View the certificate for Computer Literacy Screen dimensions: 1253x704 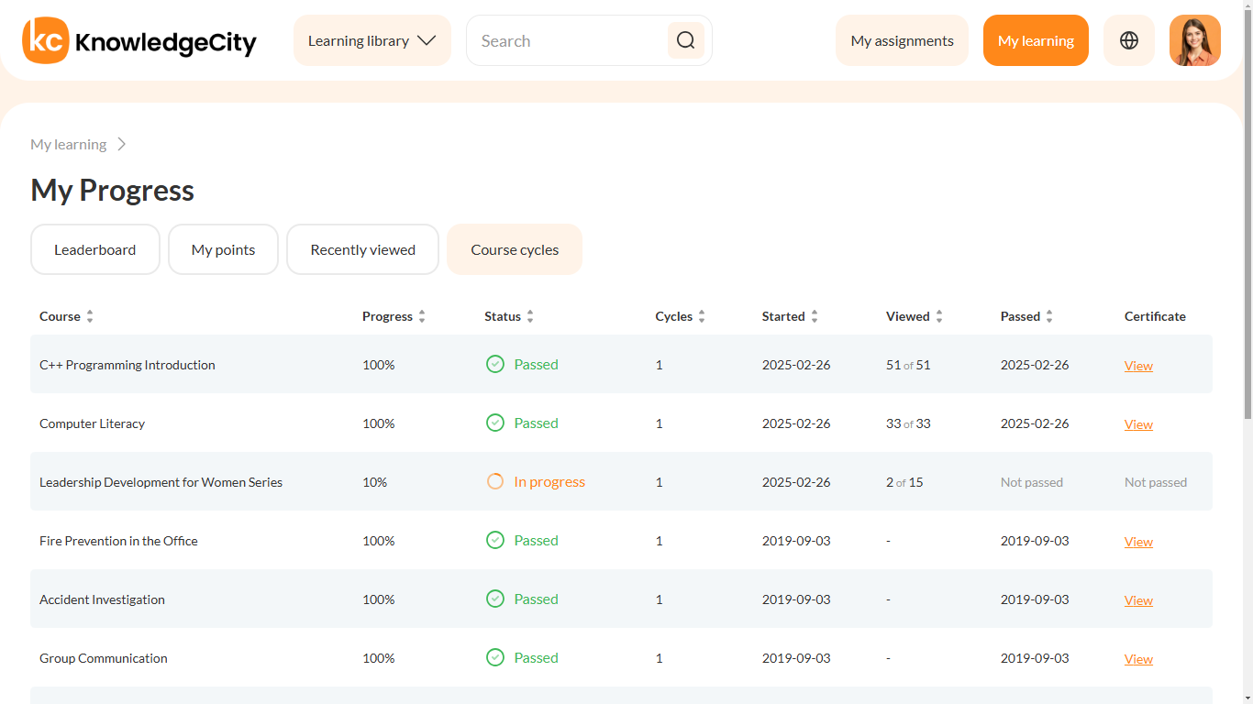point(1137,423)
